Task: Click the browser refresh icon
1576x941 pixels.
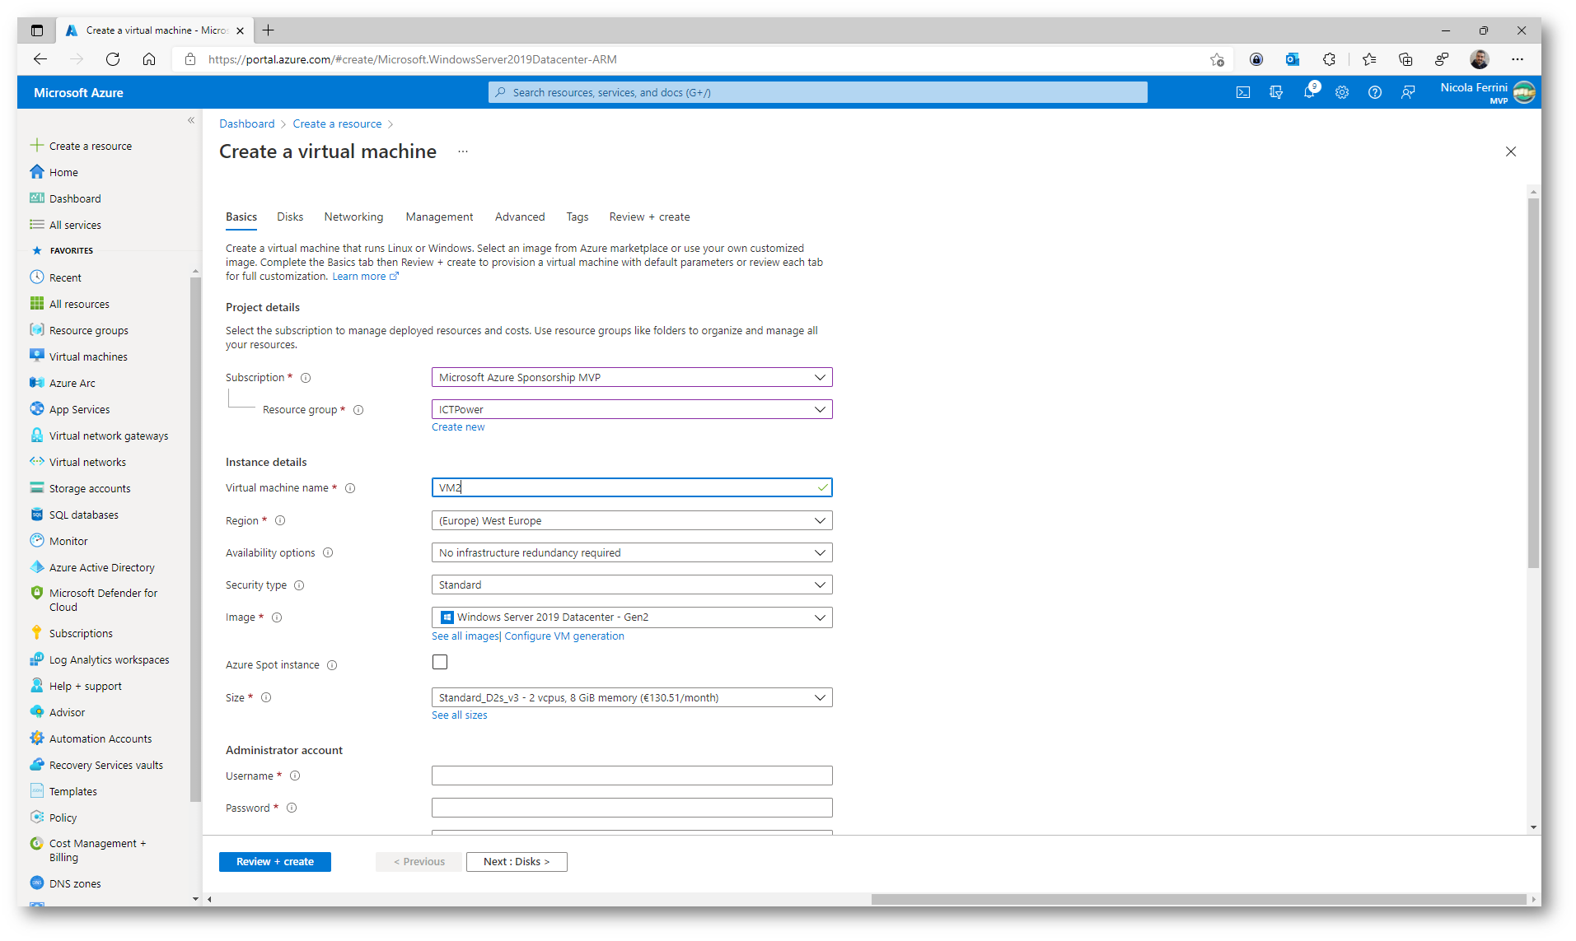Action: click(113, 59)
